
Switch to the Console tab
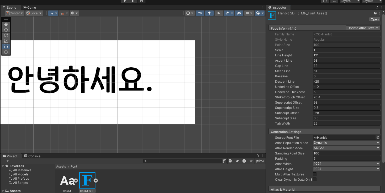coord(32,156)
